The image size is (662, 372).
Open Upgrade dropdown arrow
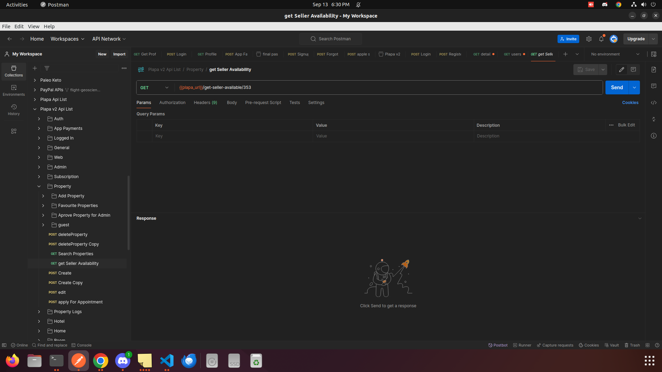point(653,39)
